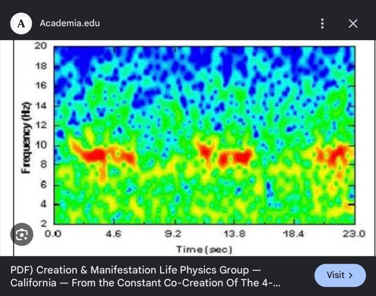The width and height of the screenshot is (376, 296).
Task: Click the 10 label on frequency axis
Action: pos(41,145)
